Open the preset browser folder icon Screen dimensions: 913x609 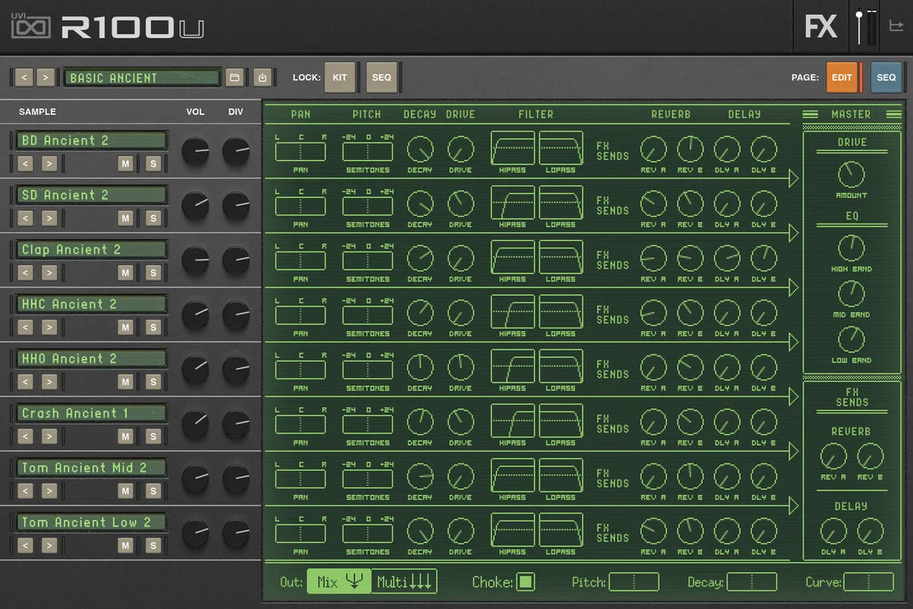(235, 78)
